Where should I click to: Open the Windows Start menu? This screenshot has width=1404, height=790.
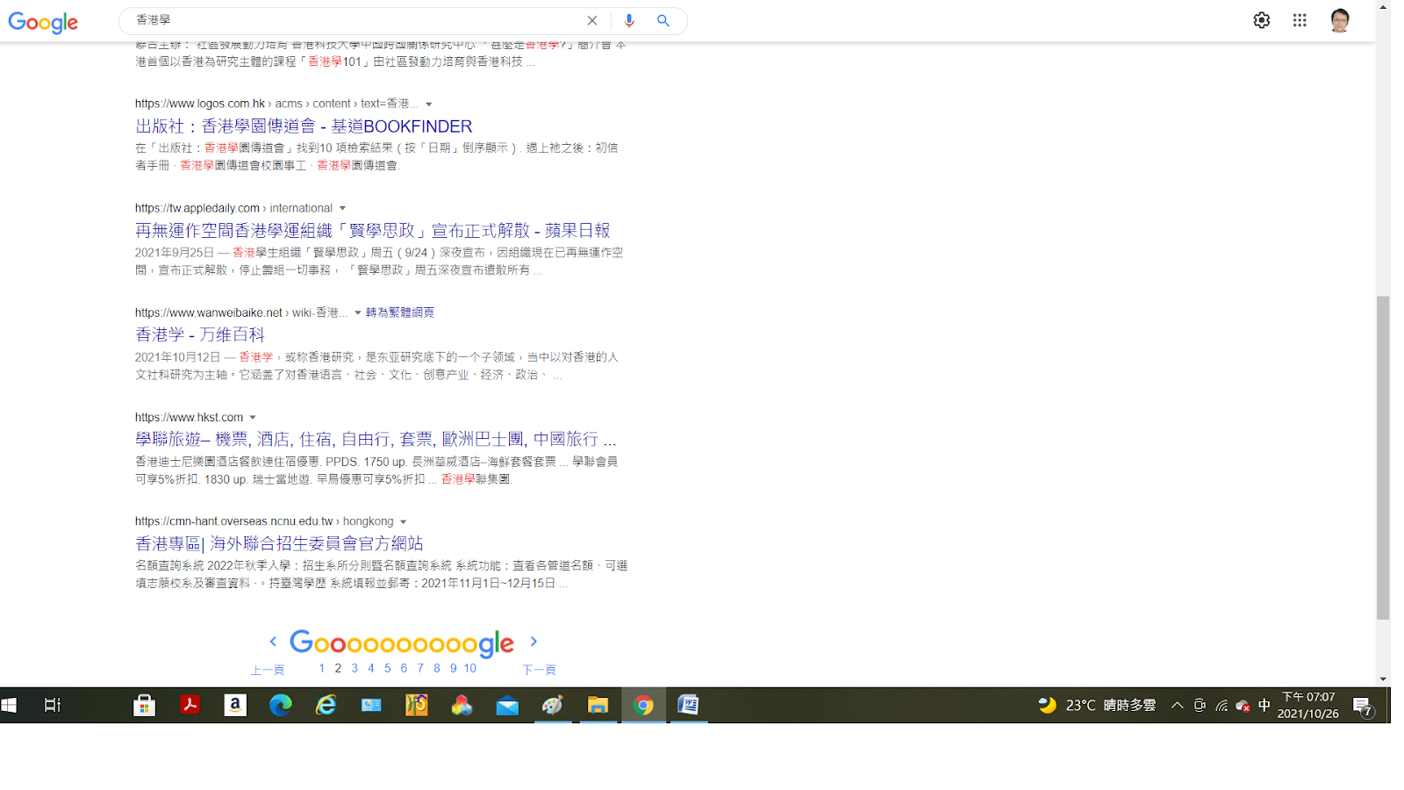pos(10,705)
